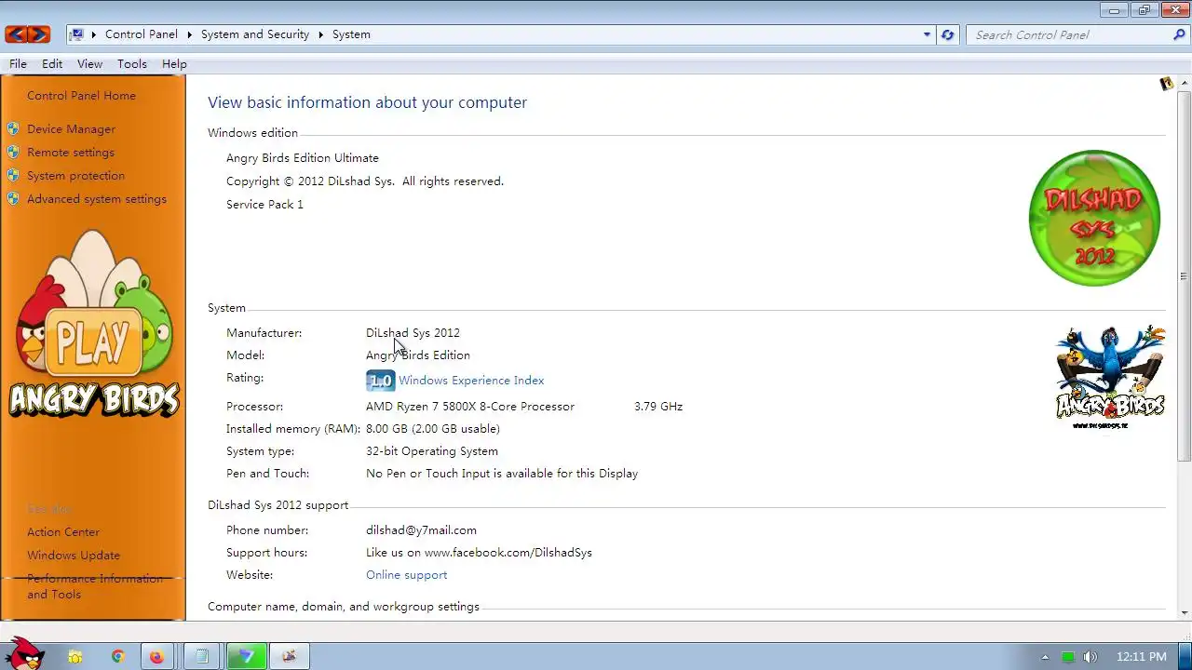
Task: Open Performance Information and Tools
Action: click(x=95, y=586)
